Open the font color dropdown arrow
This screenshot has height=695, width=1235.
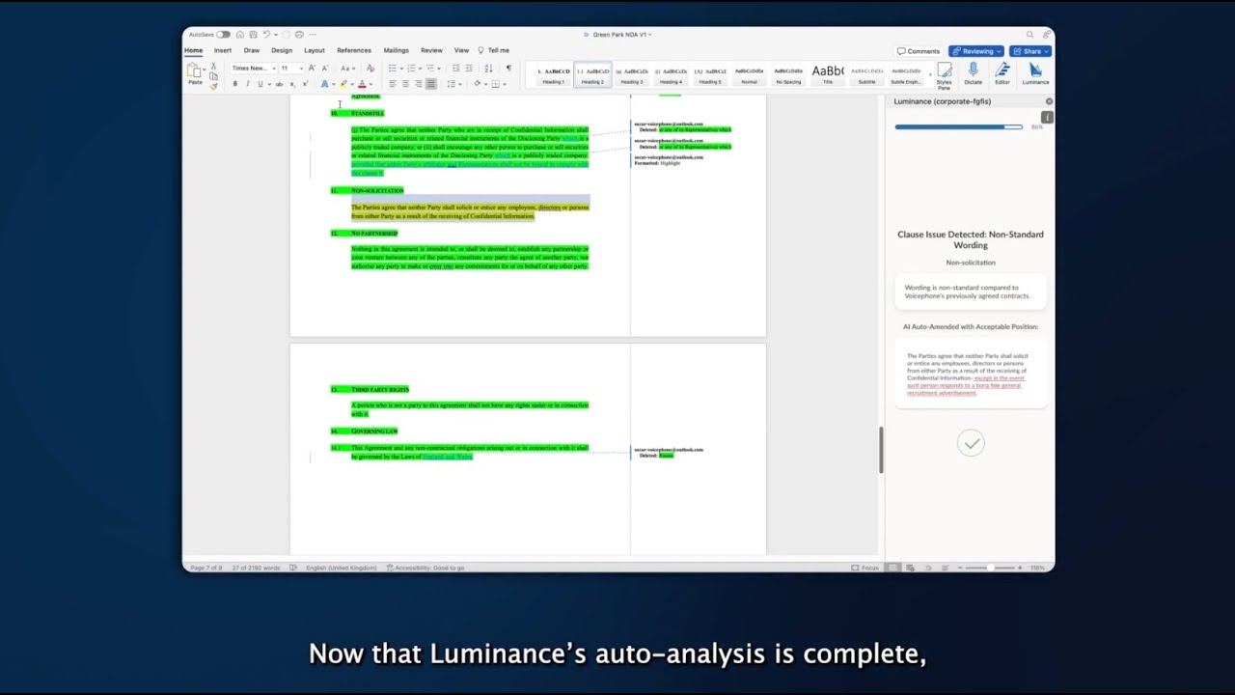coord(371,84)
